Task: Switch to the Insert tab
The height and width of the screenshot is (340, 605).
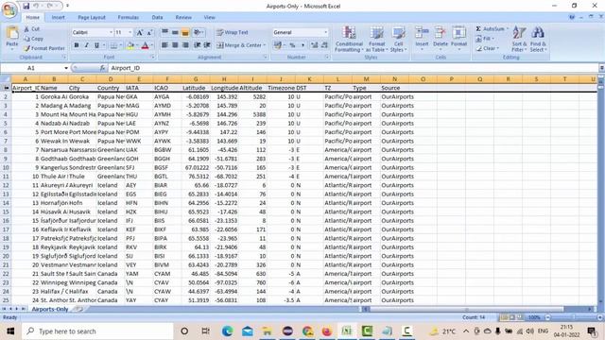Action: 59,17
